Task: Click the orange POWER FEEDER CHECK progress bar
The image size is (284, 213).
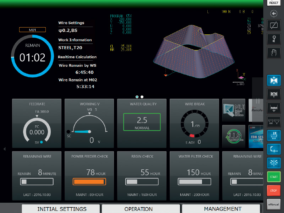Action: pos(89,182)
